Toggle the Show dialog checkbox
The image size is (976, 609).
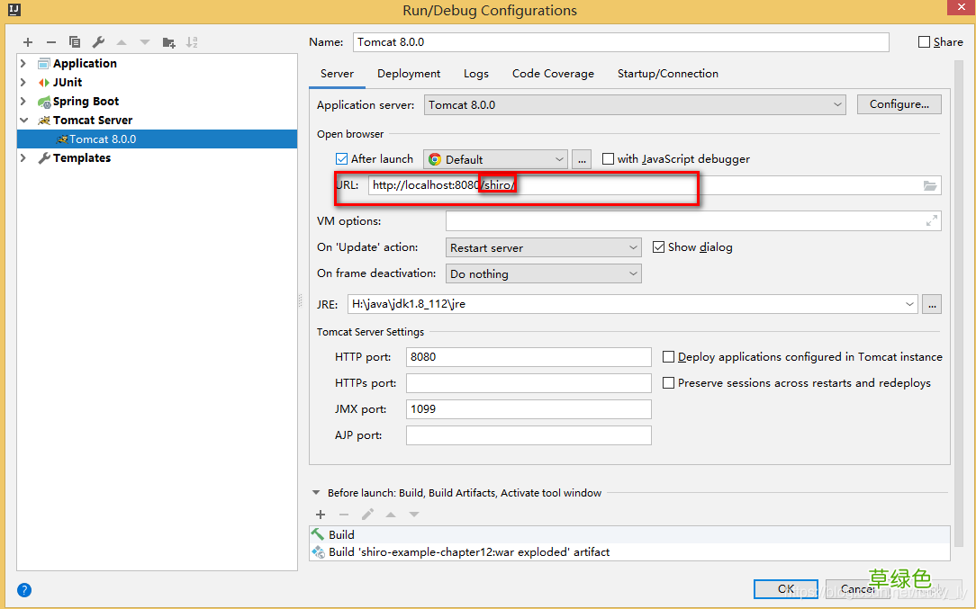tap(658, 247)
